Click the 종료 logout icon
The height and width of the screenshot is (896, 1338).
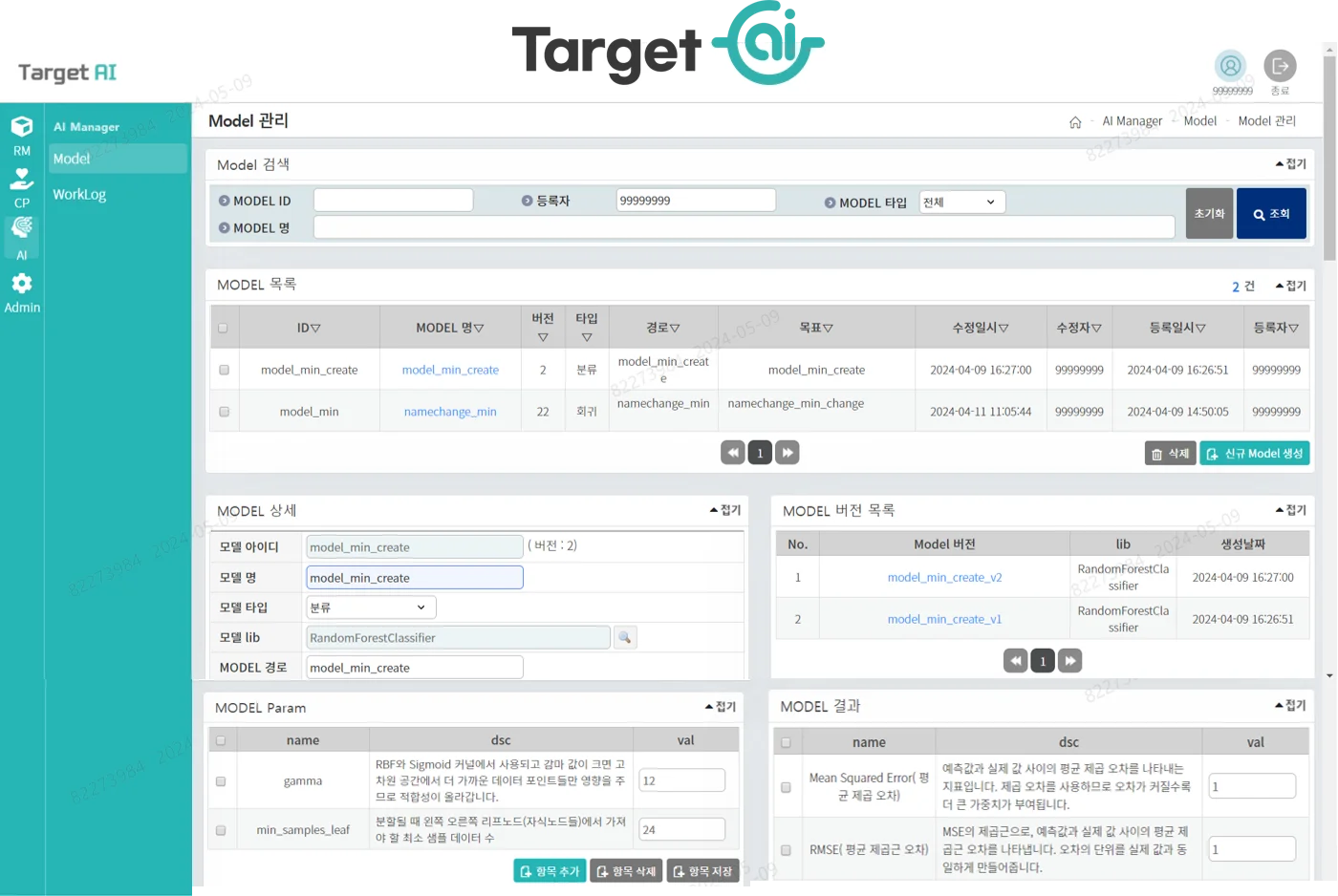[1281, 67]
